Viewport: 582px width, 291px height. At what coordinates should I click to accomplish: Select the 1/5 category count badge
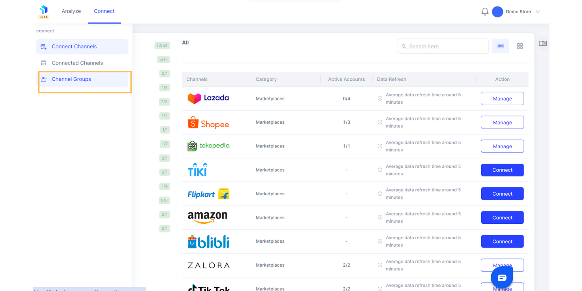click(165, 88)
